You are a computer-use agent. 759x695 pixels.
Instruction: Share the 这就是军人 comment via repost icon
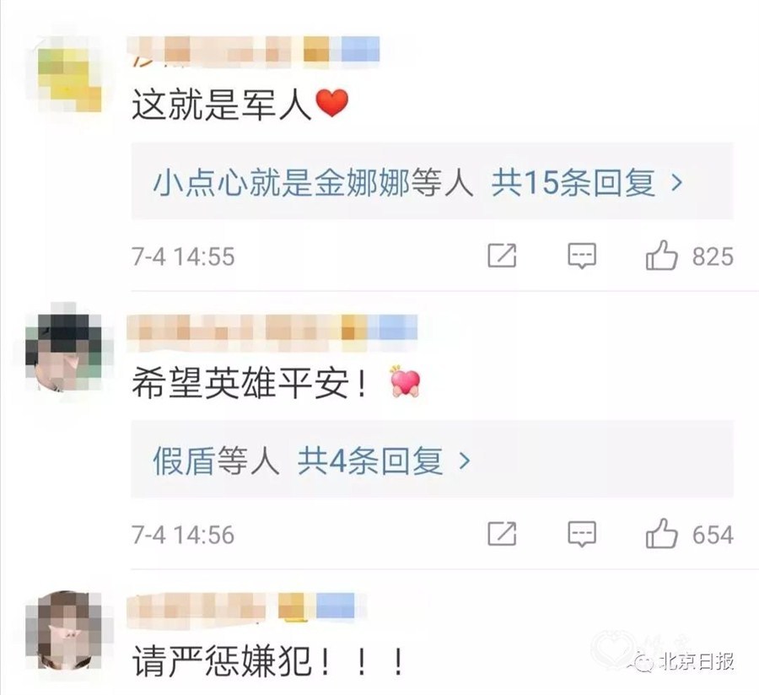pos(502,255)
